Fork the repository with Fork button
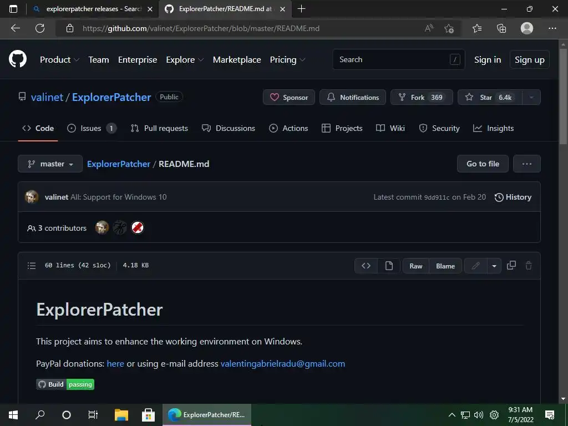Viewport: 568px width, 426px height. coord(422,97)
